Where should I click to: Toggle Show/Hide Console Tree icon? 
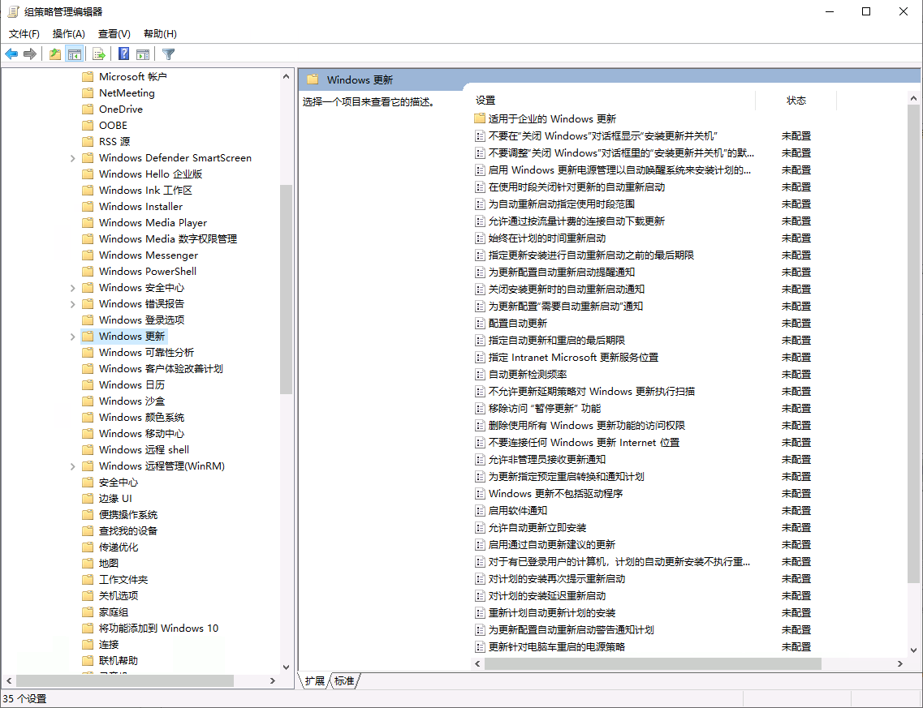74,54
